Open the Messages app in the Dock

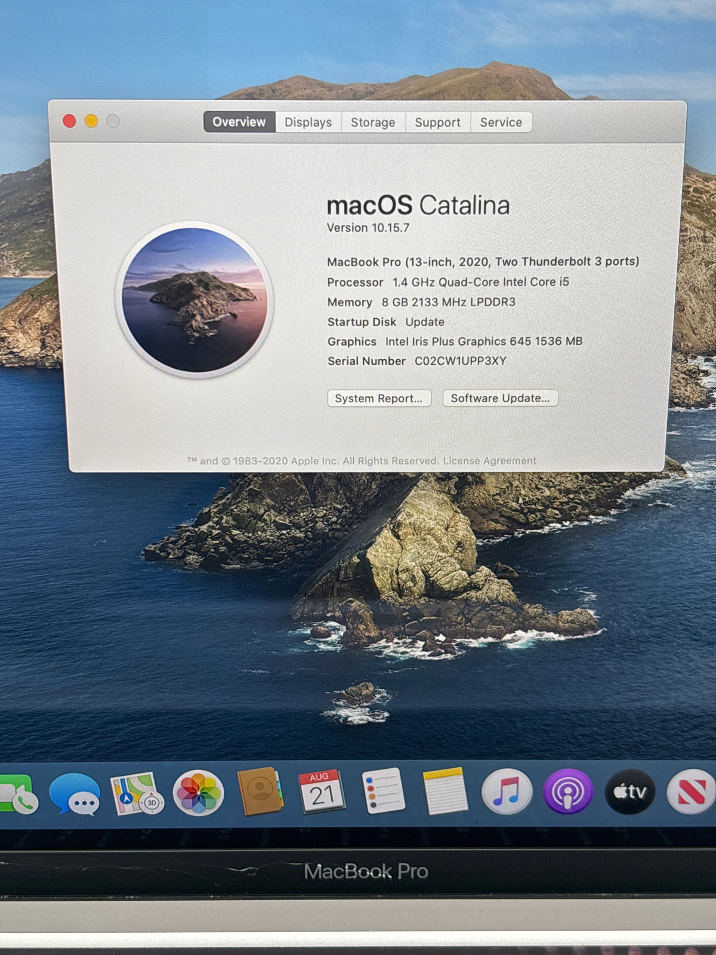(75, 794)
